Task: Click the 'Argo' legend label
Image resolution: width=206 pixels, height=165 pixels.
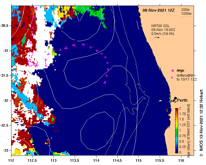Action: pyautogui.click(x=180, y=71)
